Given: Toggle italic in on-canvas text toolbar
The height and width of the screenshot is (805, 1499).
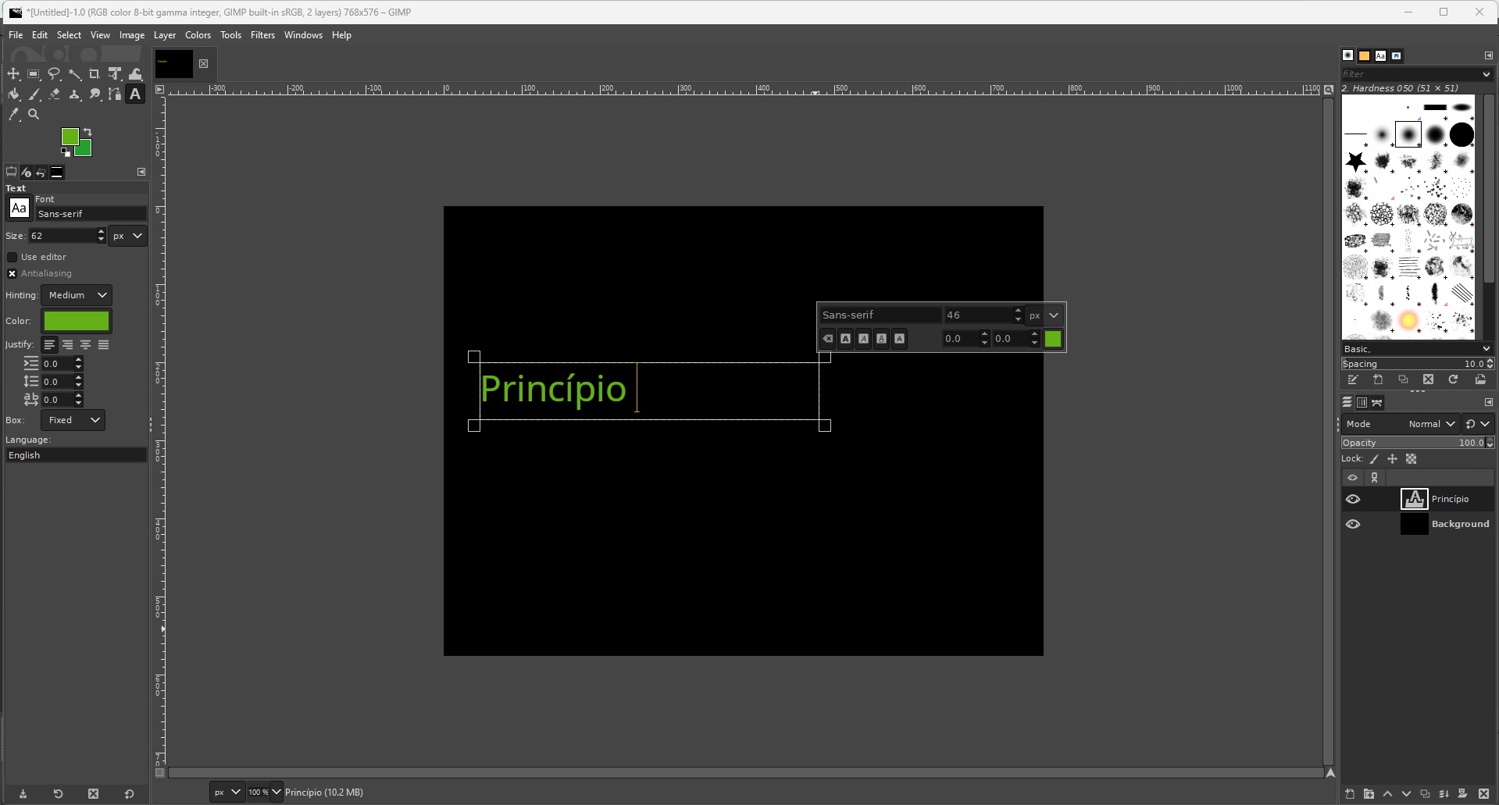Looking at the screenshot, I should pos(863,339).
